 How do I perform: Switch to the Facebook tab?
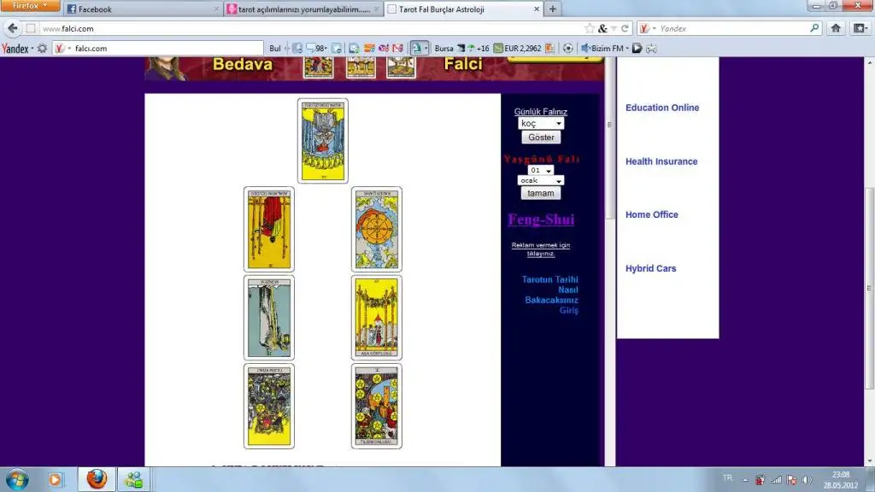(x=141, y=9)
